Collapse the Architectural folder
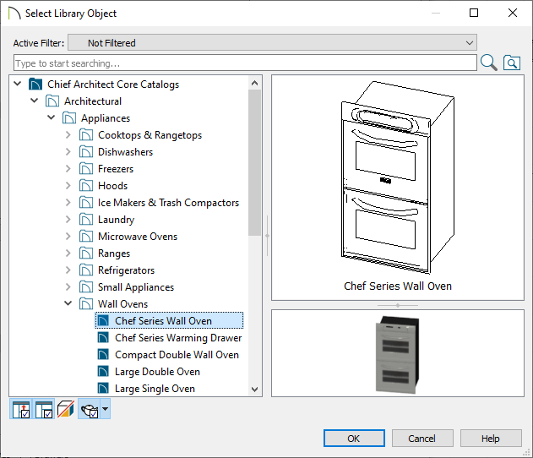533x458 pixels. (x=35, y=101)
